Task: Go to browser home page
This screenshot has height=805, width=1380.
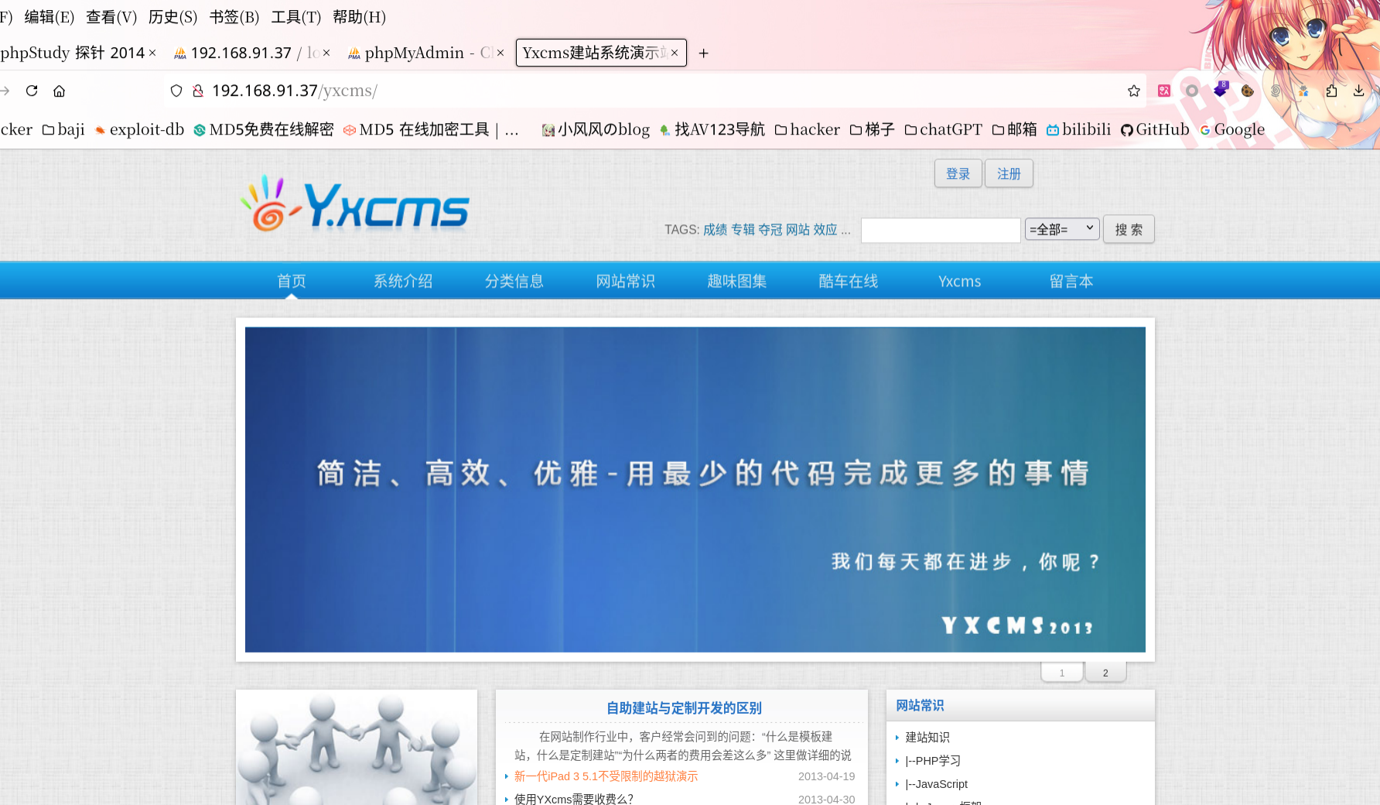Action: point(59,91)
